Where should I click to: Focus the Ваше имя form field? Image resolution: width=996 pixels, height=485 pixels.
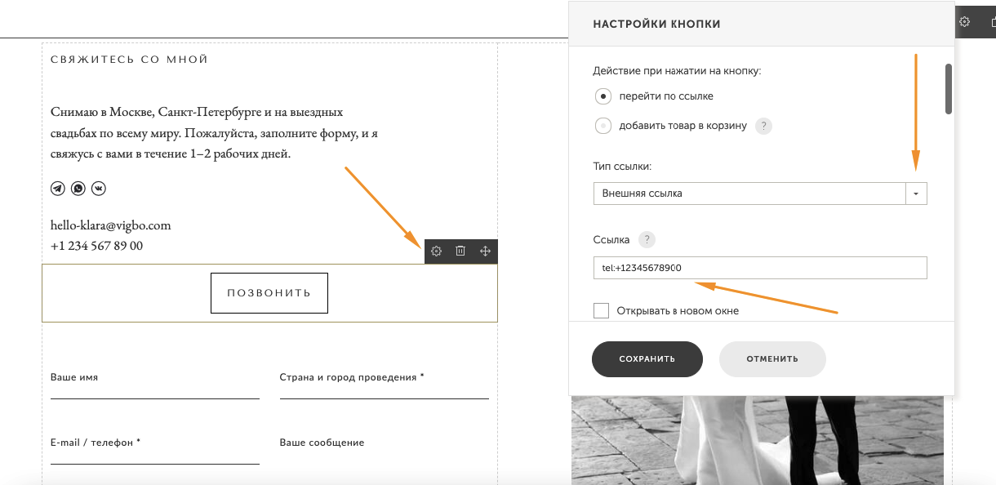pos(155,389)
